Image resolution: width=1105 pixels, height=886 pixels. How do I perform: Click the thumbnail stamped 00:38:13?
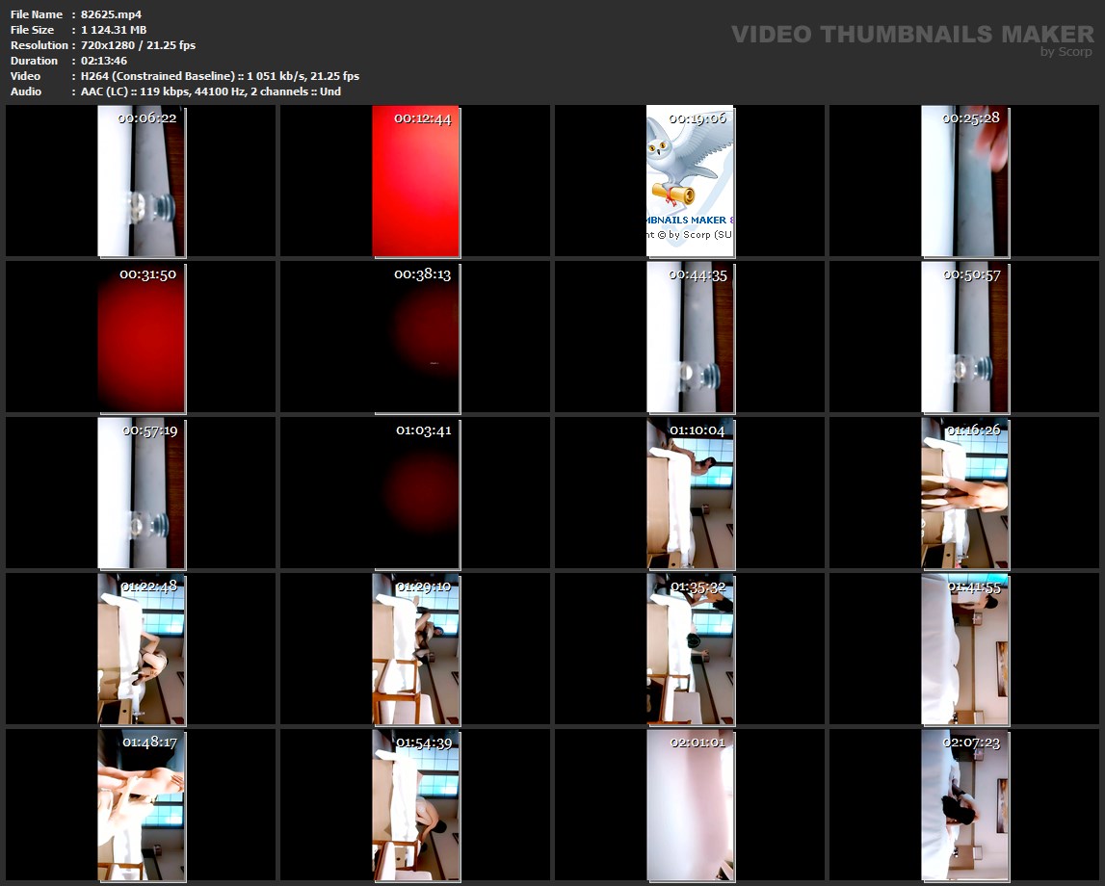pos(416,337)
